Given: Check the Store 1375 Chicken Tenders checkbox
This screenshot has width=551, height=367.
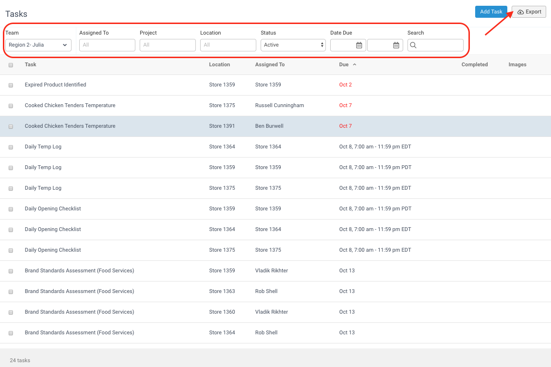Looking at the screenshot, I should tap(11, 106).
